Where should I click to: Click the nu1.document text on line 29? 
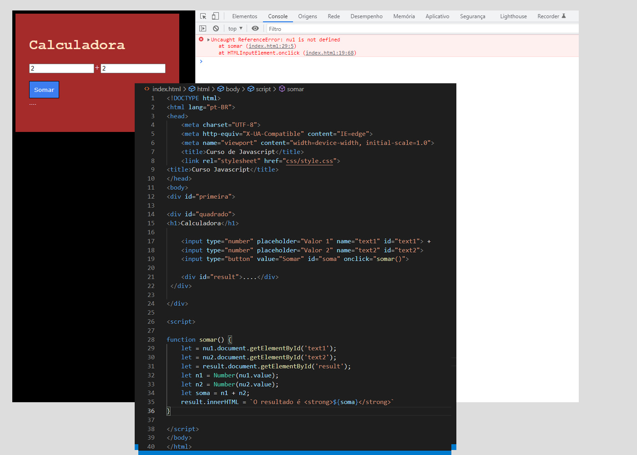tap(224, 348)
